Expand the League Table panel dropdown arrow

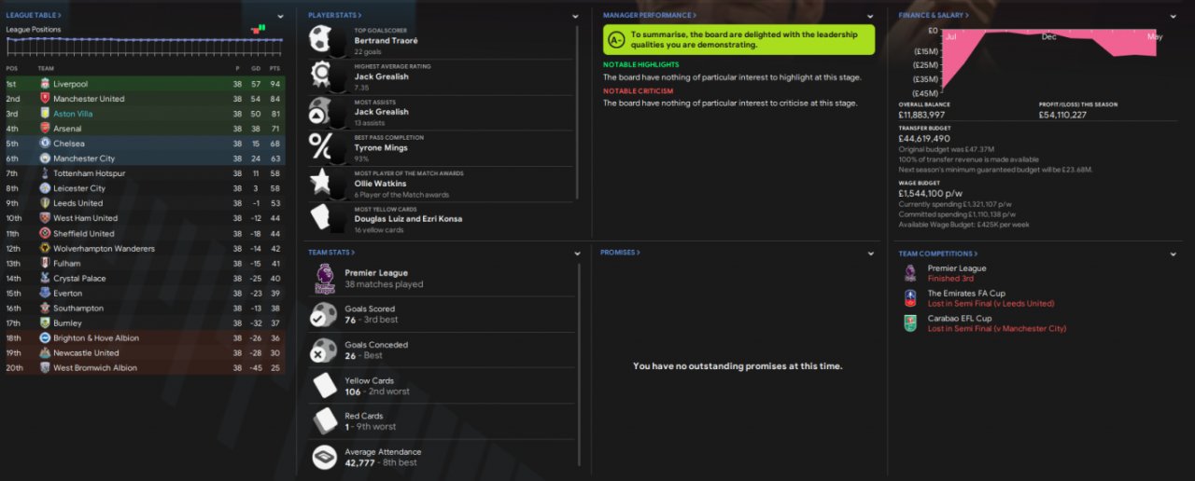coord(280,16)
